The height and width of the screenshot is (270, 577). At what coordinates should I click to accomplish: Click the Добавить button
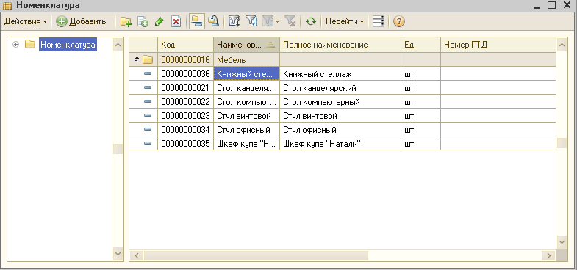[x=81, y=22]
